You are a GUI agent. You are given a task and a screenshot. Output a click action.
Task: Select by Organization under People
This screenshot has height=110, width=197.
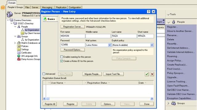point(32,30)
